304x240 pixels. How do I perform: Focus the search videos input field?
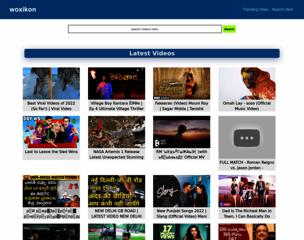[x=144, y=29]
